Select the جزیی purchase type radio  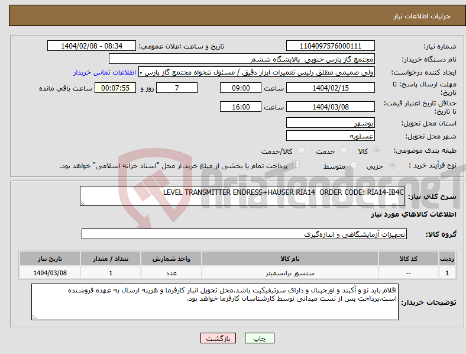[x=392, y=165]
